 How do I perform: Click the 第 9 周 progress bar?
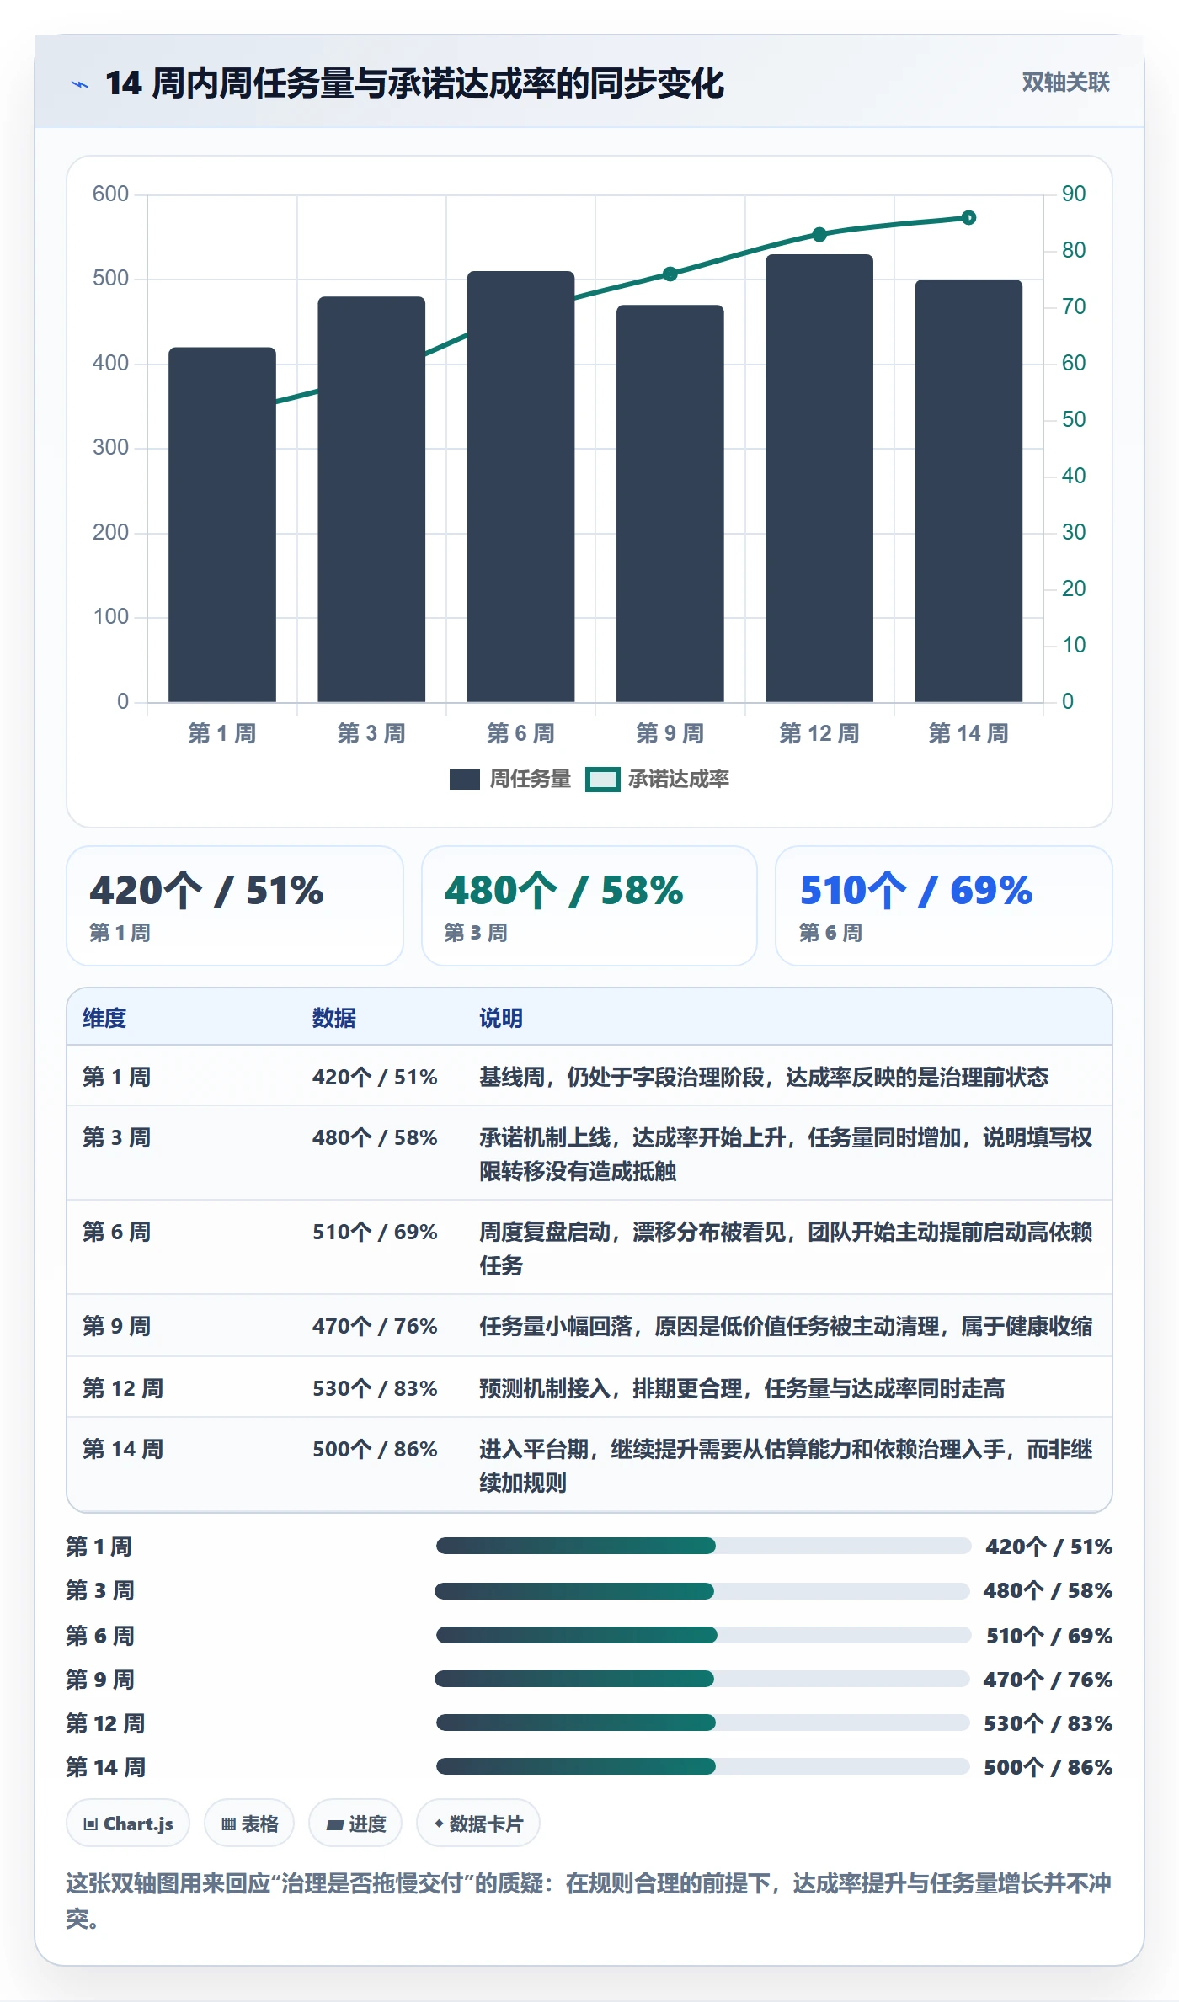[x=702, y=1679]
